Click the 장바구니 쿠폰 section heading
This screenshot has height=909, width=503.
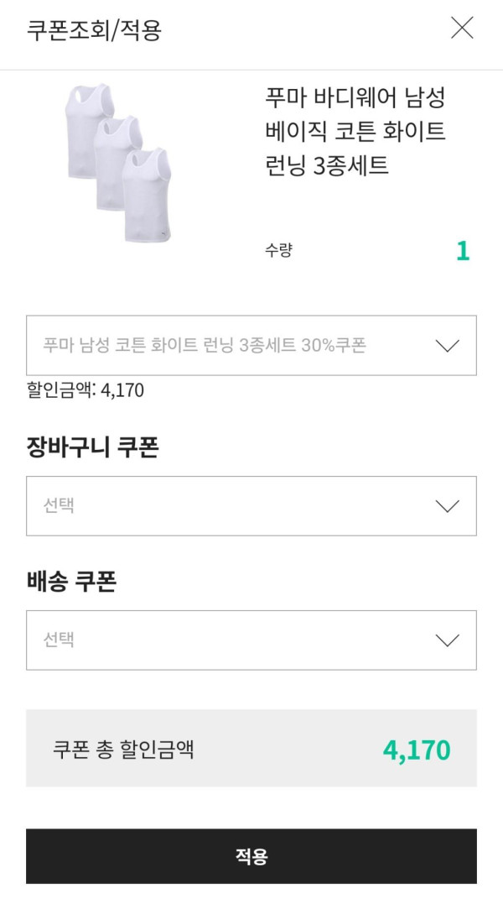click(x=93, y=448)
